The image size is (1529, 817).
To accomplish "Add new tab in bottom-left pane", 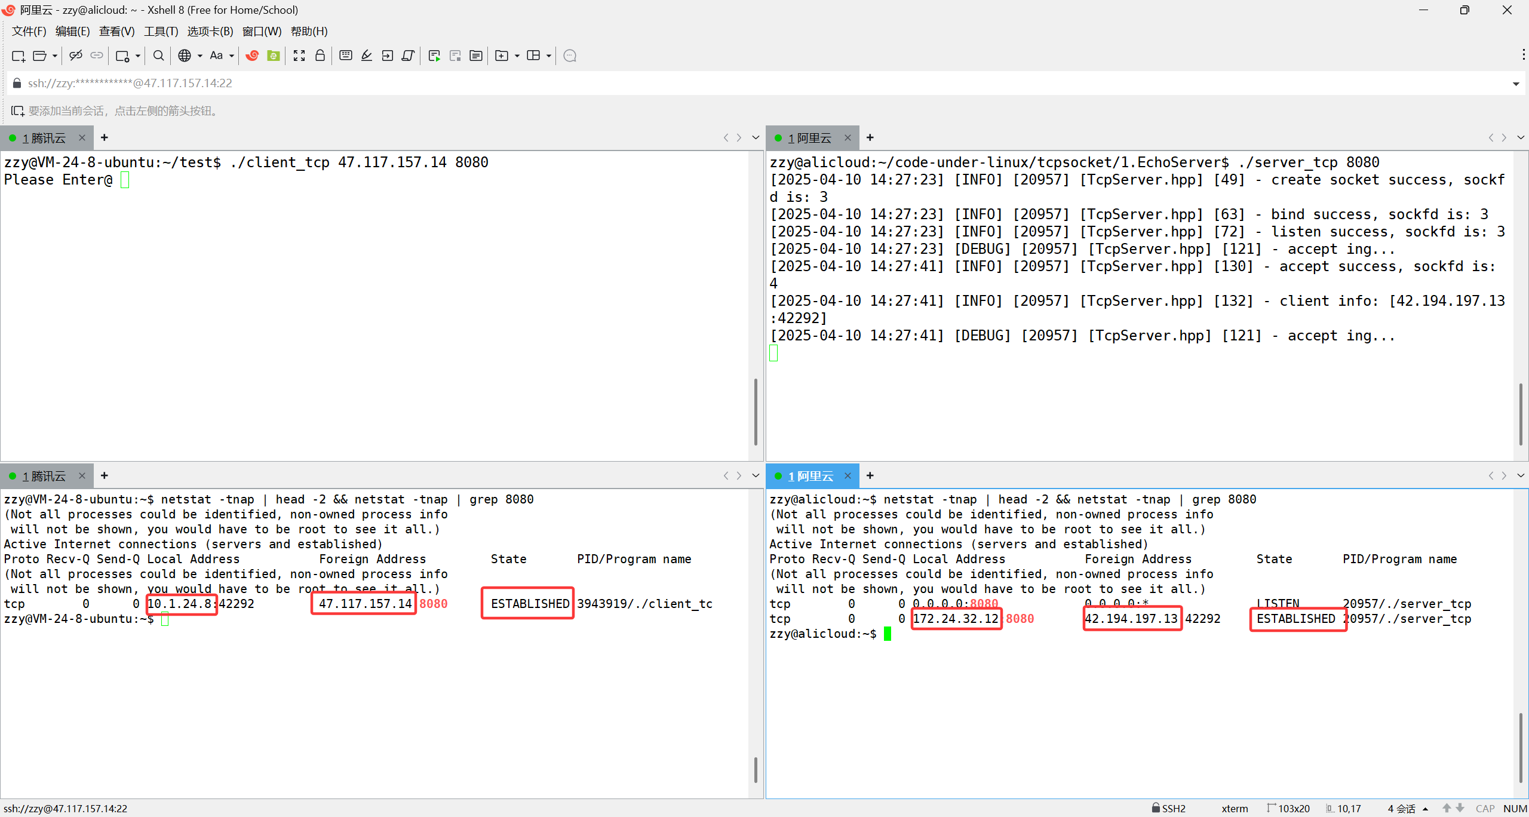I will (x=105, y=475).
